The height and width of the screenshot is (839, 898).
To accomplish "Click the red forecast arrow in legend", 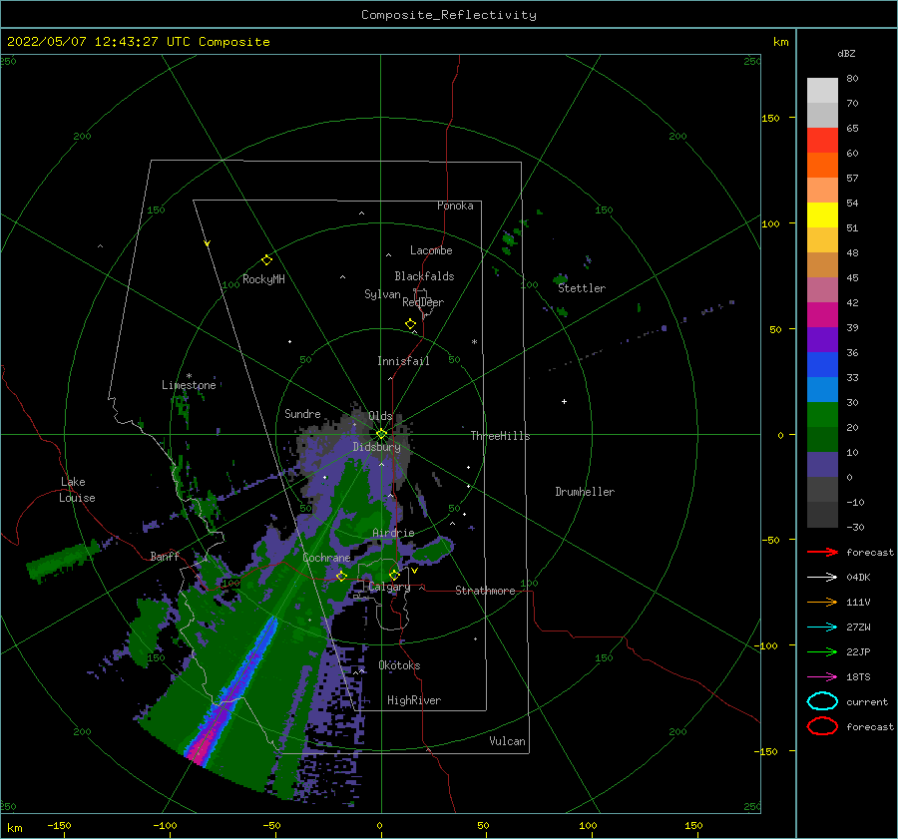I will [822, 552].
